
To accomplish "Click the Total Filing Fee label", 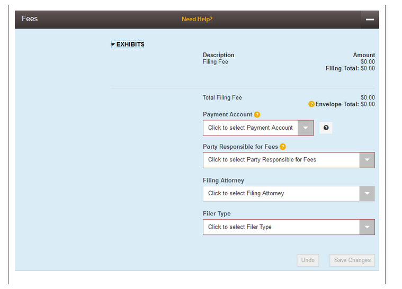I will coord(222,97).
